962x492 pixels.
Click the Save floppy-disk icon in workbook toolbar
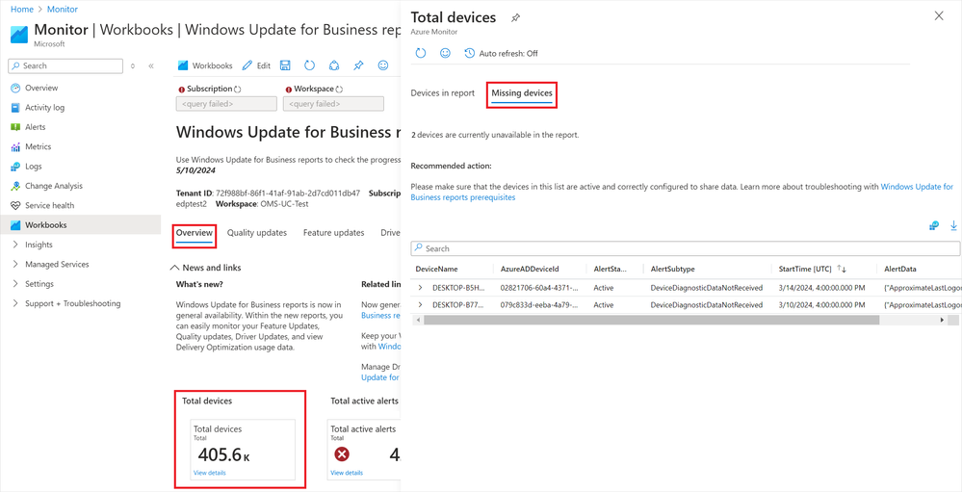coord(285,65)
